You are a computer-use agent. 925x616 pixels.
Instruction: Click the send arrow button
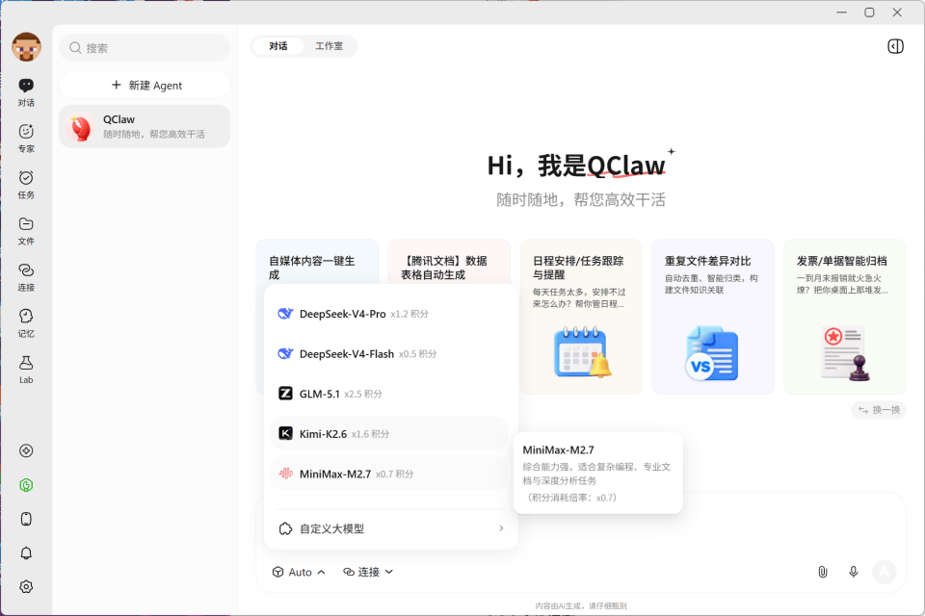(x=885, y=571)
